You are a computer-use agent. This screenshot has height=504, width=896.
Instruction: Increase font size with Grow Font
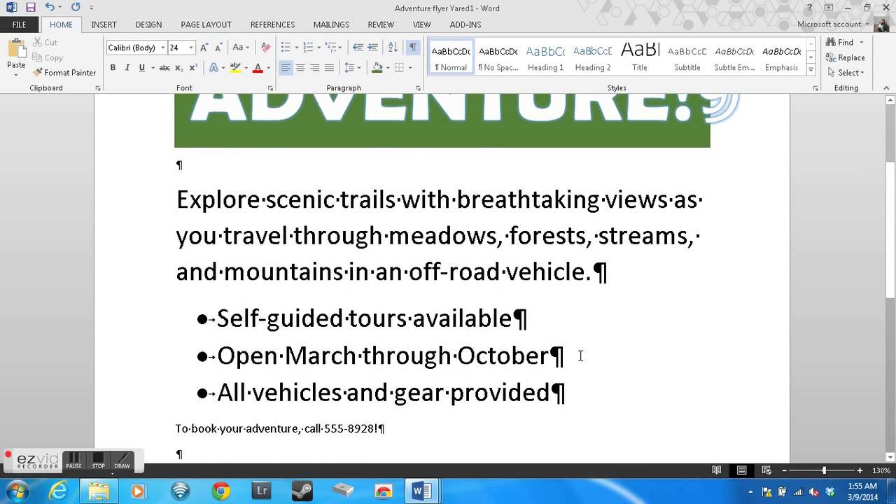[204, 48]
